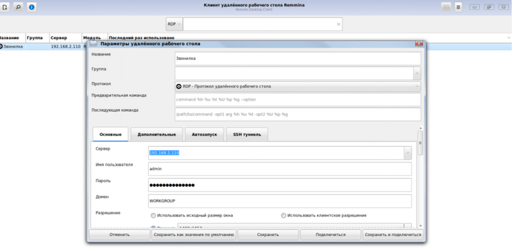Open the SSH туннель tab
Viewport: 513px width, 248px height.
tap(247, 135)
